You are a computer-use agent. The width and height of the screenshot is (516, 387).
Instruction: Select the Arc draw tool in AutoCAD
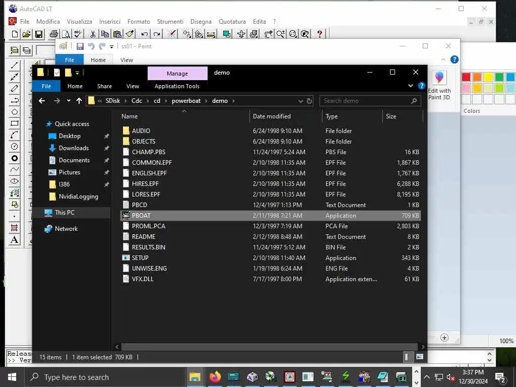(x=14, y=135)
